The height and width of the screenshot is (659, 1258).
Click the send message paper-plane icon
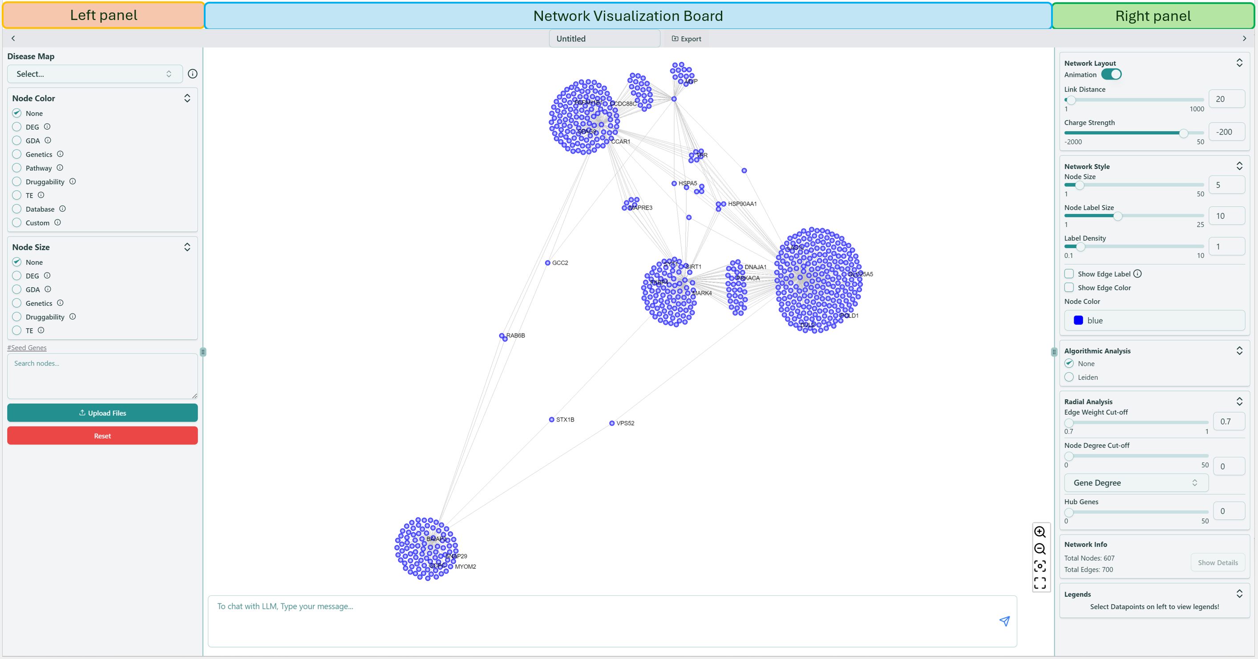click(x=1004, y=621)
